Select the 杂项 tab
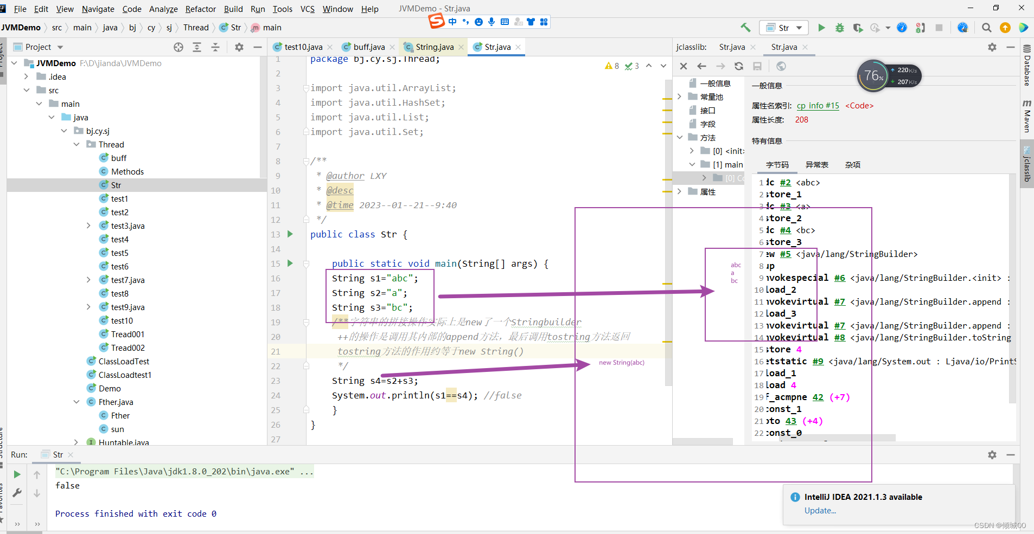This screenshot has width=1034, height=534. (852, 165)
